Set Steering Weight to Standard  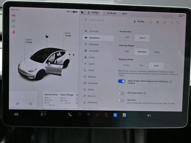pyautogui.click(x=142, y=52)
